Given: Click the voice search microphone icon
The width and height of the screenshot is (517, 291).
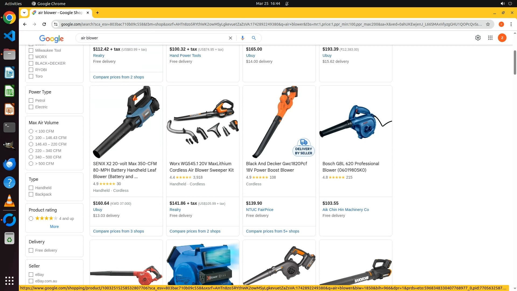Looking at the screenshot, I should pos(243,38).
